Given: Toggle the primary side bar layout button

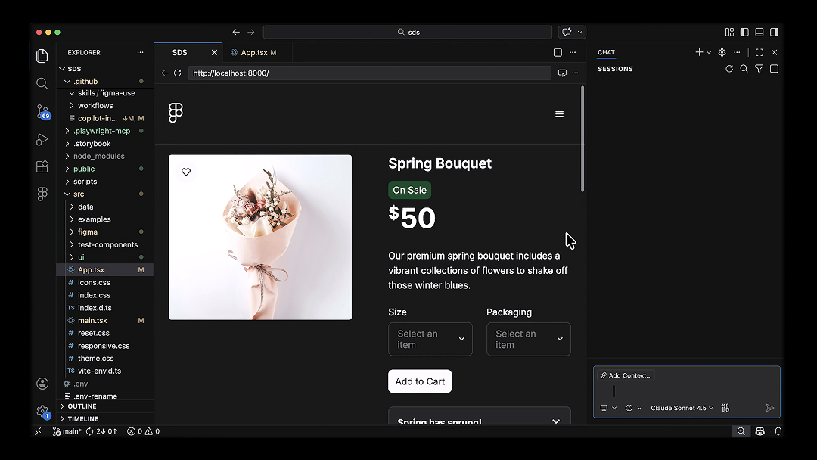Looking at the screenshot, I should [x=744, y=33].
